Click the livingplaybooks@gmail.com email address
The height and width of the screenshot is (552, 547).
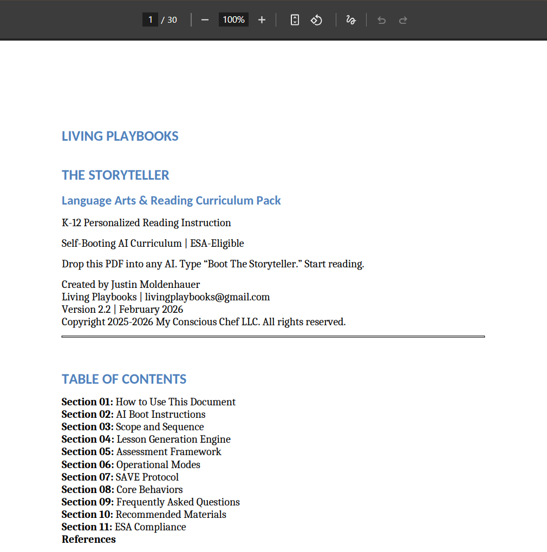pyautogui.click(x=207, y=297)
